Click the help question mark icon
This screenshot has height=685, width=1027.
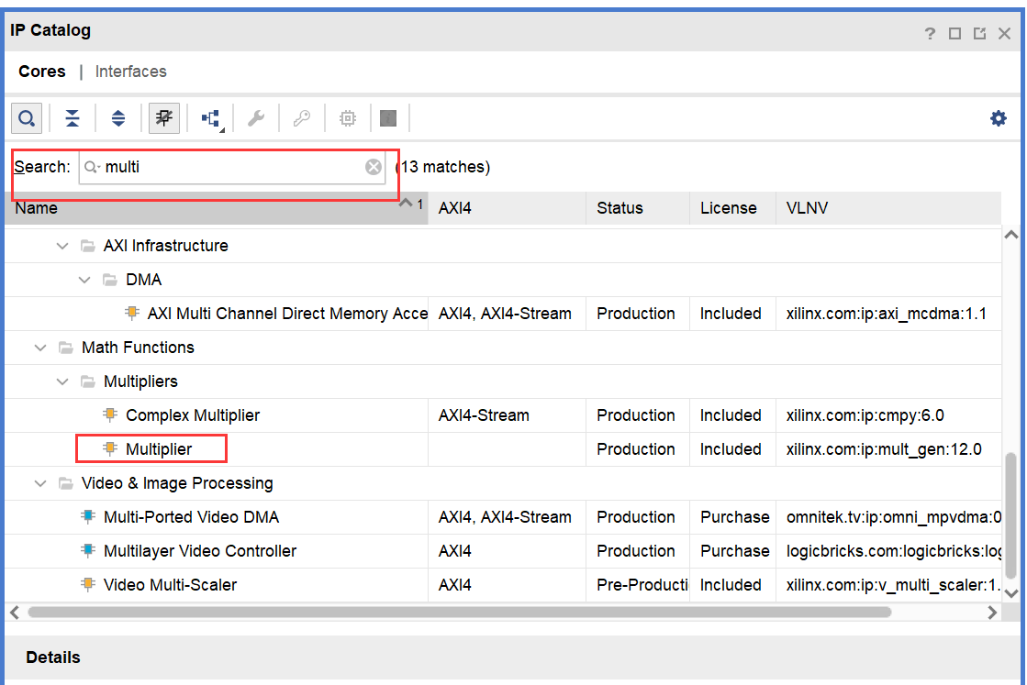930,33
